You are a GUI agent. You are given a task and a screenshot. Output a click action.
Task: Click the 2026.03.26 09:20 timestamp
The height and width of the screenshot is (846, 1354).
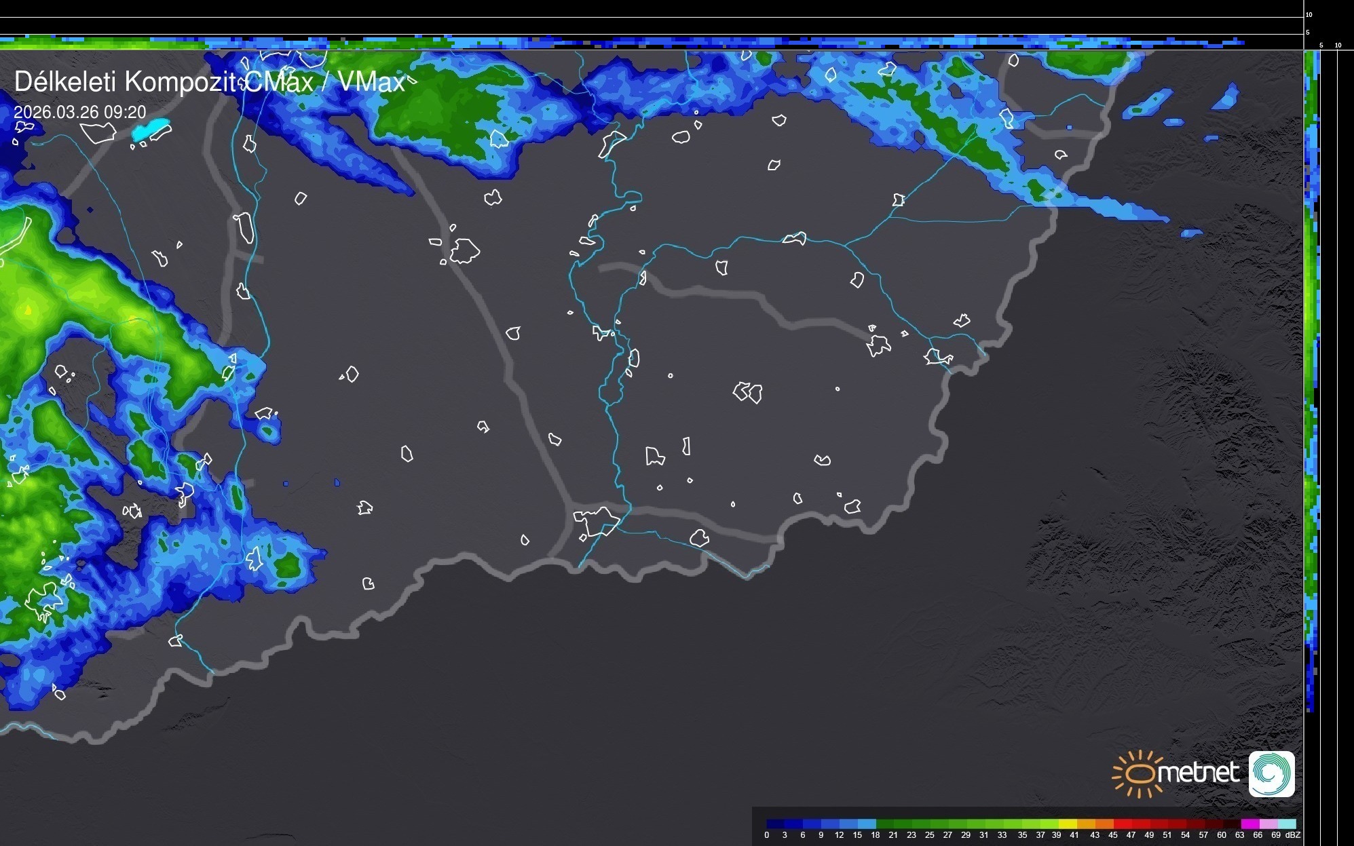point(80,112)
